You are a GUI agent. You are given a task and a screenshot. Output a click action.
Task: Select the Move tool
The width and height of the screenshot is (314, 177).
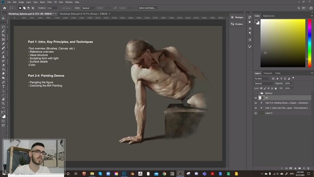click(3, 18)
